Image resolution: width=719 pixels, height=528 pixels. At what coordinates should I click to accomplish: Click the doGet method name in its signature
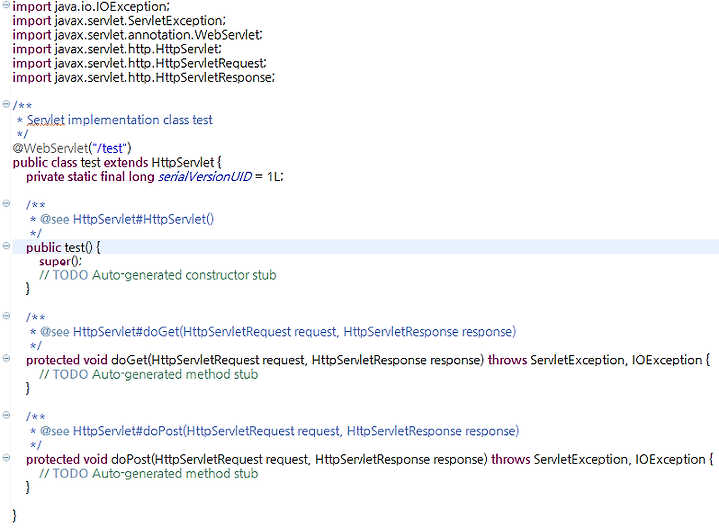point(129,360)
